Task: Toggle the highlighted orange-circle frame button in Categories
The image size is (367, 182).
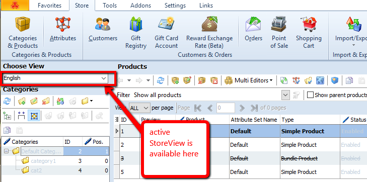Action: tap(34, 116)
